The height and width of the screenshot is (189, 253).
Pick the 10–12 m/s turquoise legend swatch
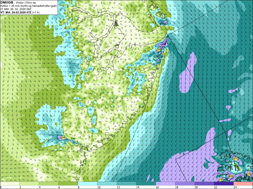[107, 183]
